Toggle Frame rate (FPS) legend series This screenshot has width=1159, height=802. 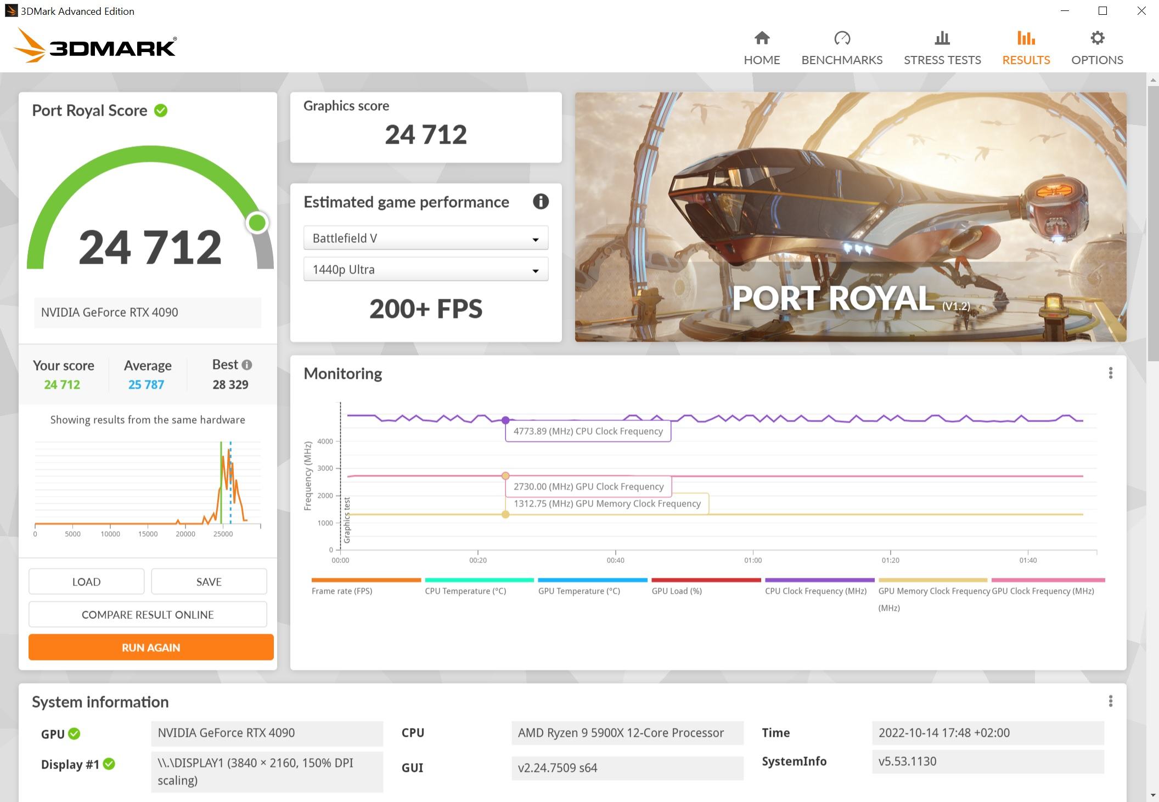365,587
